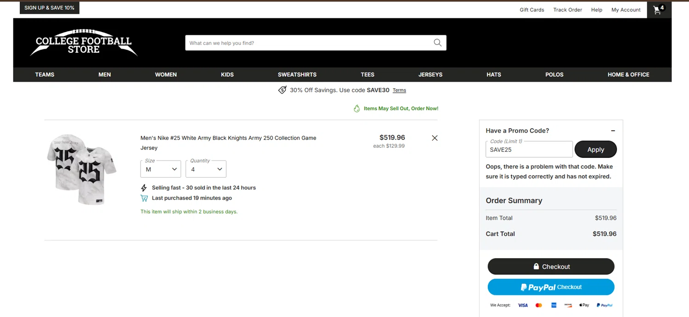
Task: Click the Items May Sell Out text
Action: (x=401, y=109)
